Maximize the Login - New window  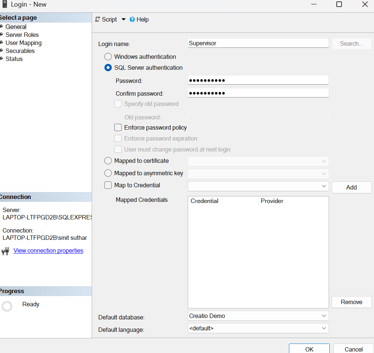click(339, 4)
